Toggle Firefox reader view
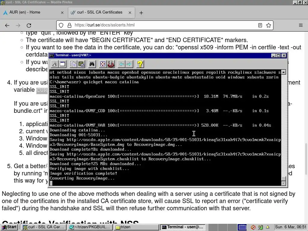 coord(260,25)
